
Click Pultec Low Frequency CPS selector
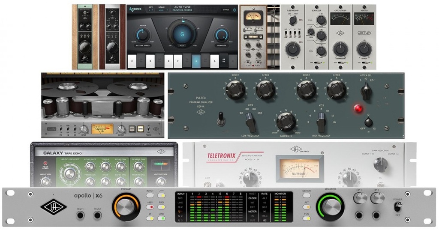(x=250, y=122)
